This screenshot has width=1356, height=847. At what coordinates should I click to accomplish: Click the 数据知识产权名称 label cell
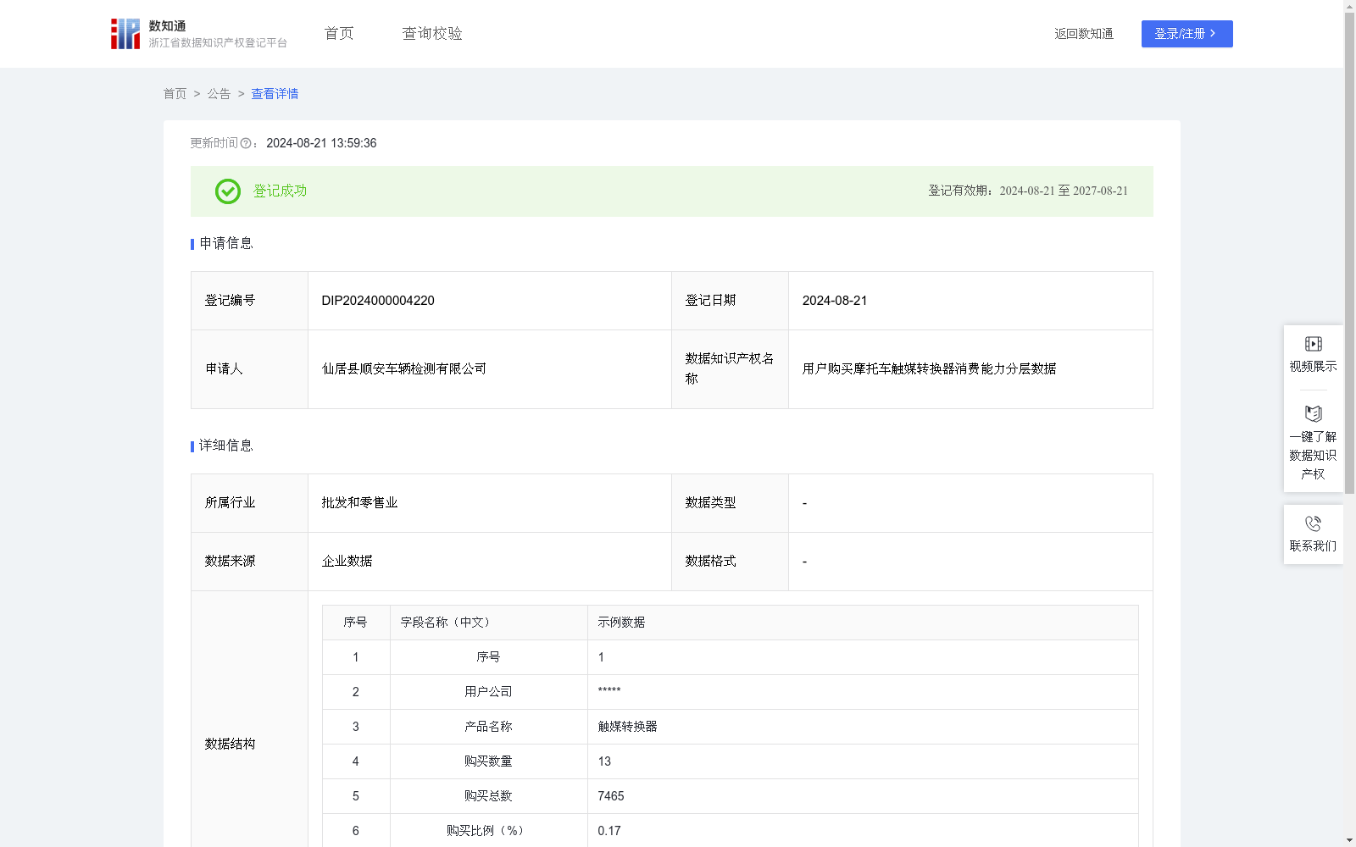click(x=730, y=369)
